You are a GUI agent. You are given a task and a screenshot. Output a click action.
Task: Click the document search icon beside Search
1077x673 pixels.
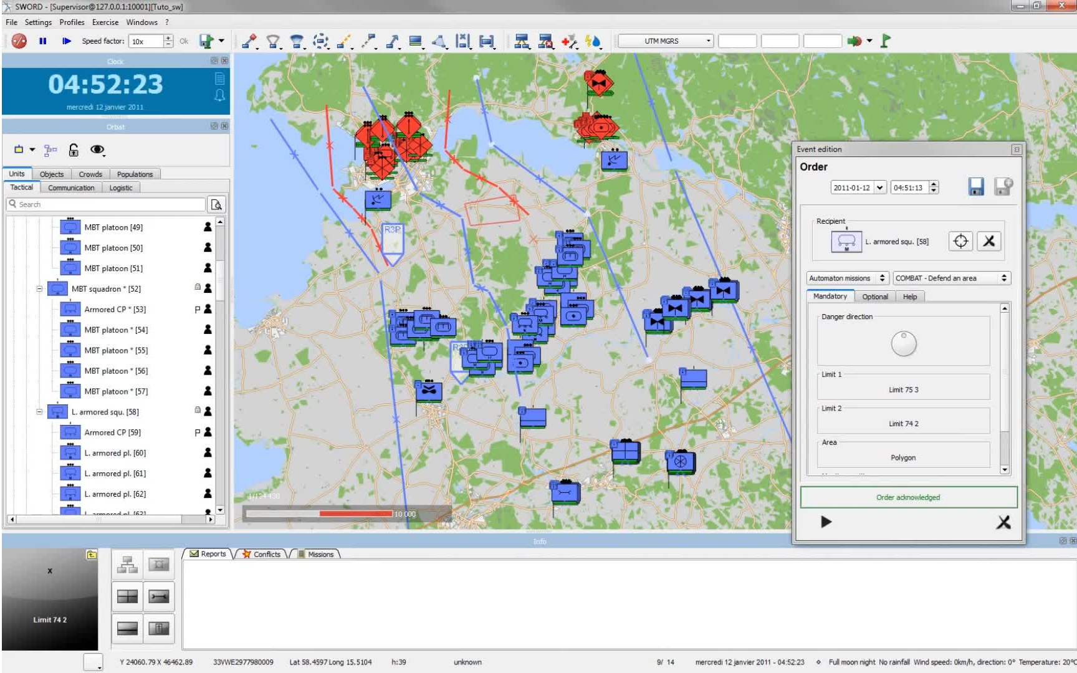tap(216, 204)
